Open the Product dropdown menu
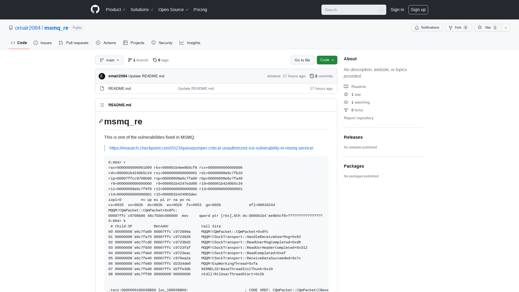 click(x=115, y=10)
